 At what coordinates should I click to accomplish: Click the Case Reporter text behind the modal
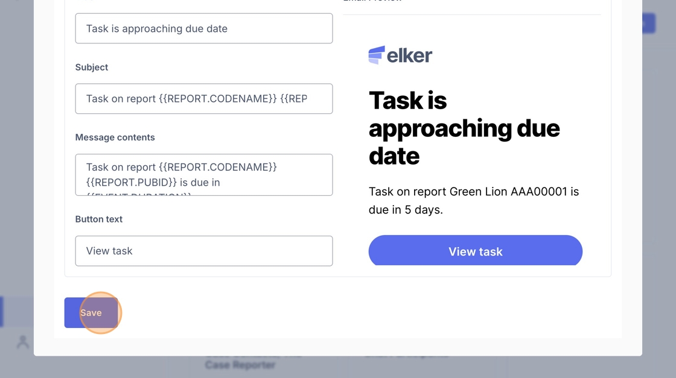click(x=240, y=365)
